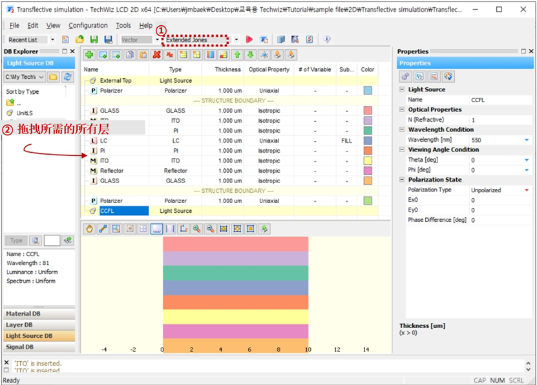
Task: Sort layers by the Thickness column header
Action: [x=222, y=69]
